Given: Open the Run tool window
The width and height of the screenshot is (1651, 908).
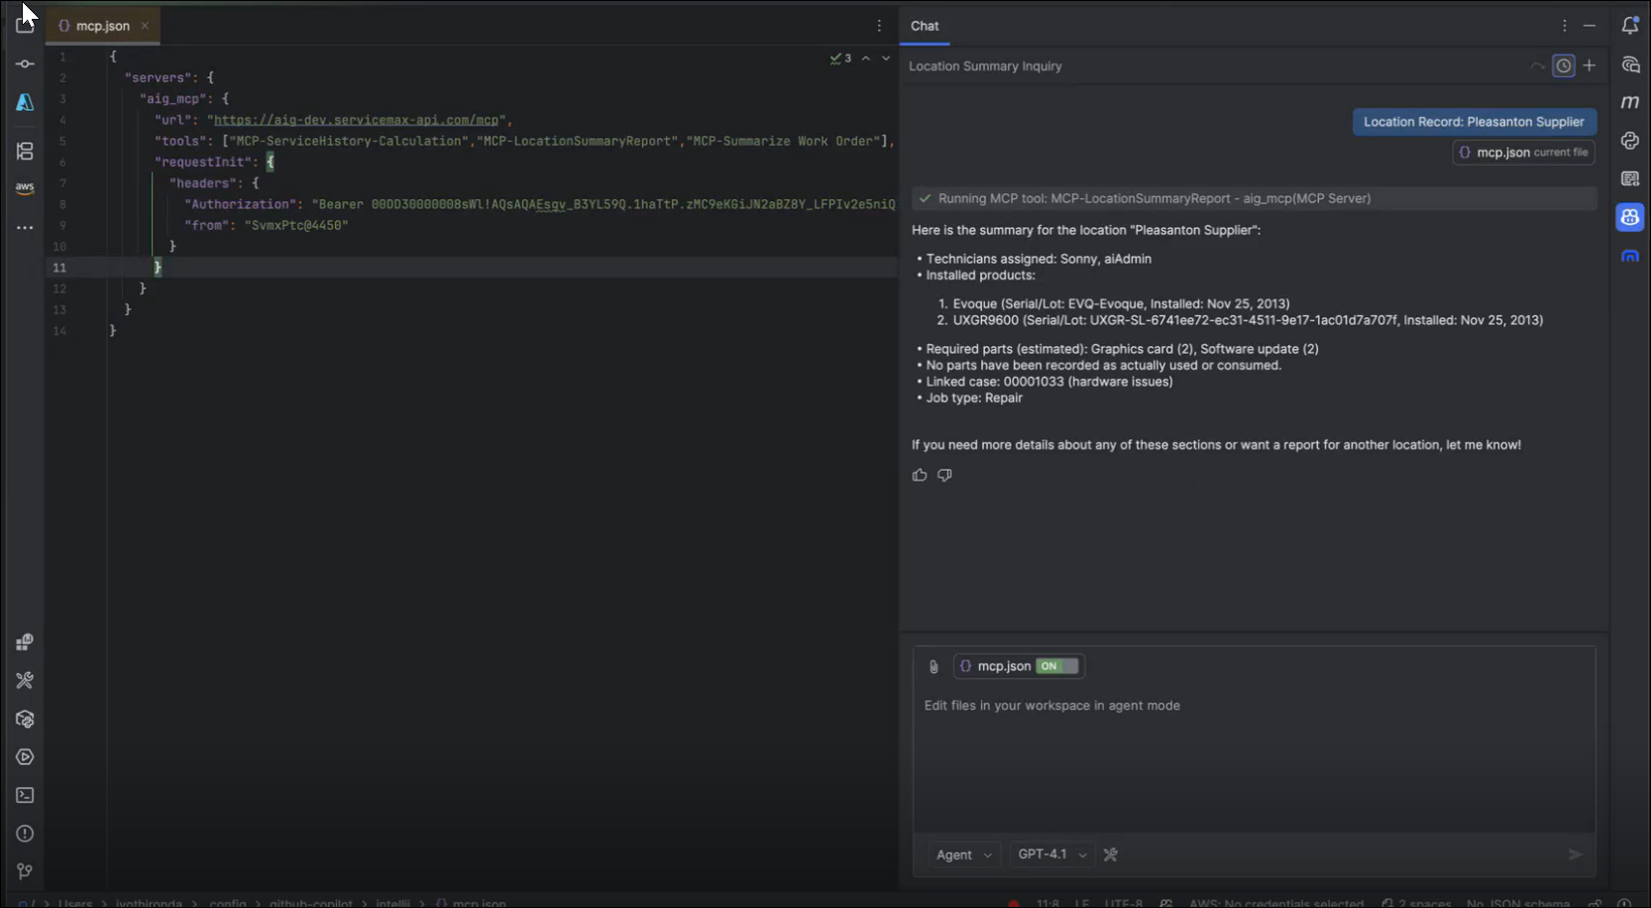Looking at the screenshot, I should pyautogui.click(x=25, y=757).
